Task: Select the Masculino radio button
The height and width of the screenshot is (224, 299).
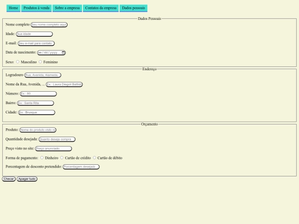Action: [18, 62]
